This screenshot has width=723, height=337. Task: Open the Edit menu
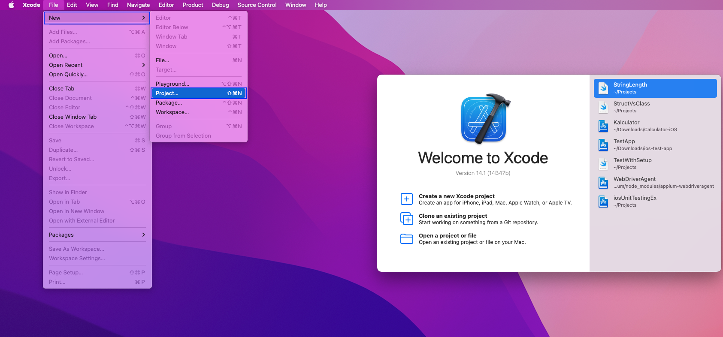pos(72,5)
